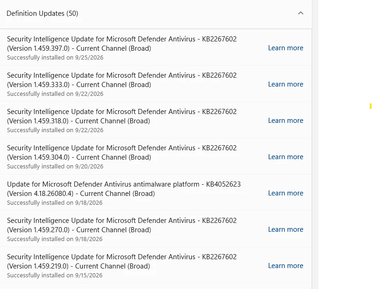
Task: Select the Version 1.459.318.0 update title
Action: pos(122,116)
